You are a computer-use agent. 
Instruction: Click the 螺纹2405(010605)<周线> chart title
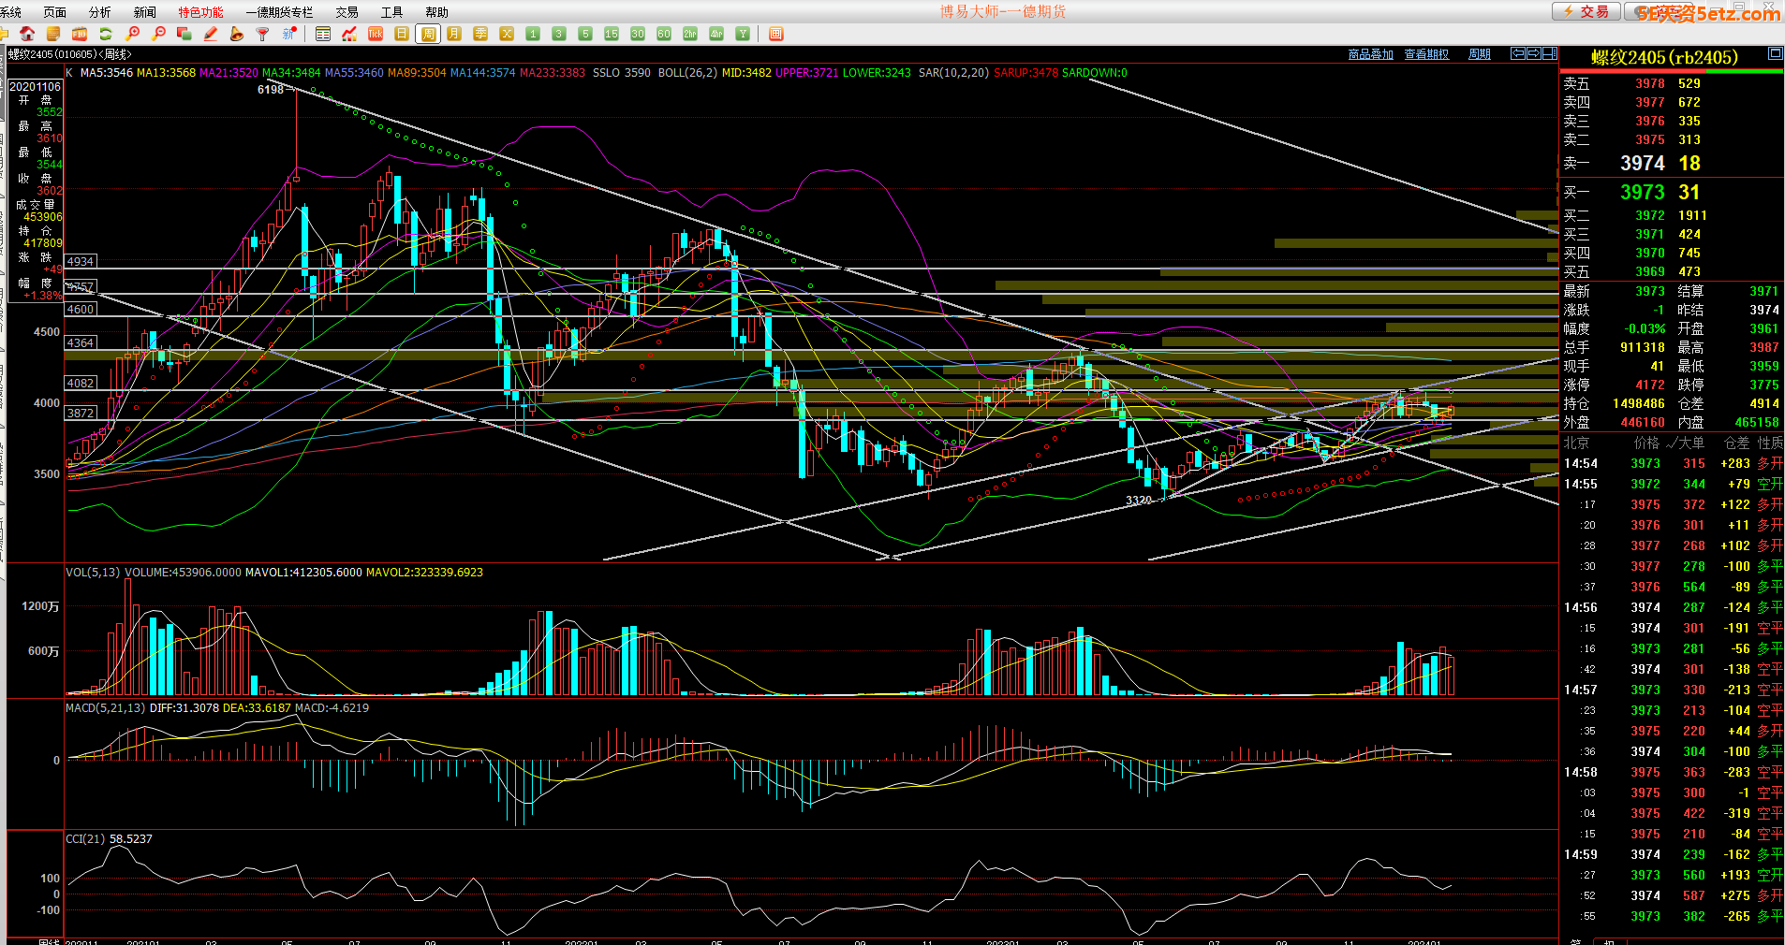point(69,54)
